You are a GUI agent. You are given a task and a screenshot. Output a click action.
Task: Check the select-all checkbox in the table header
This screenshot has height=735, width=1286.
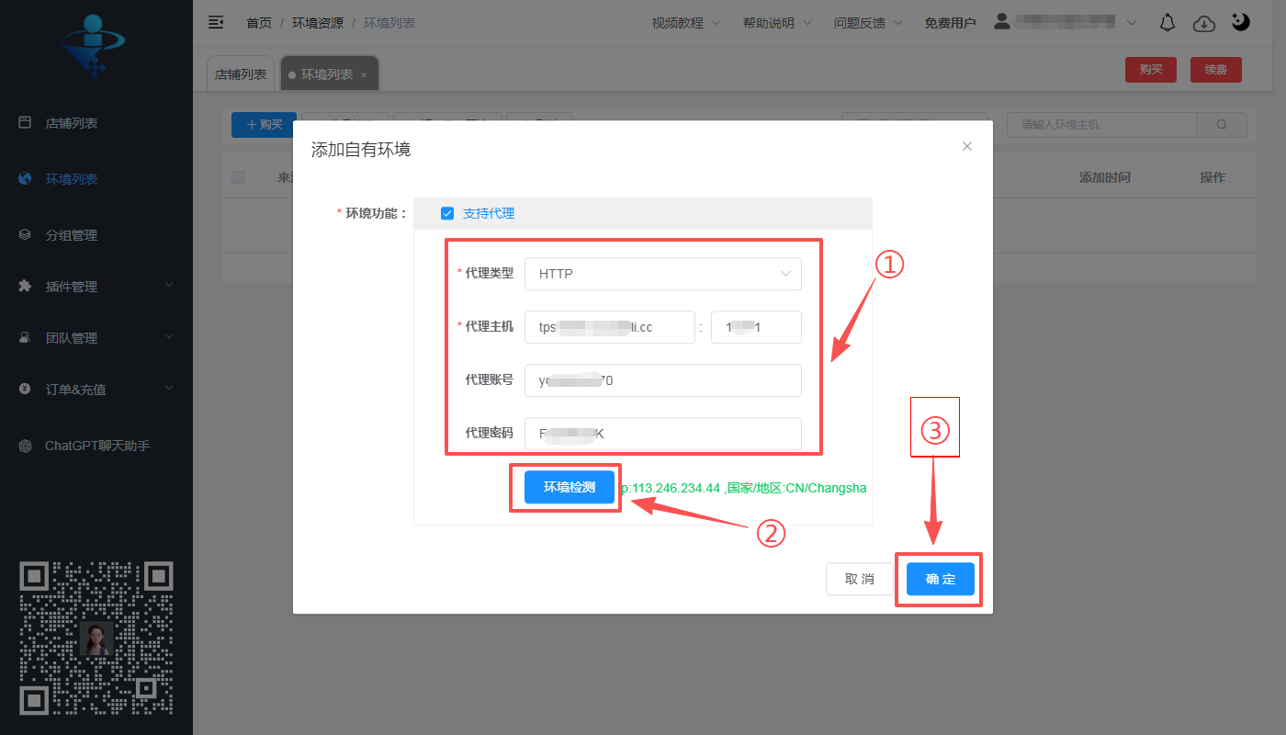coord(238,177)
